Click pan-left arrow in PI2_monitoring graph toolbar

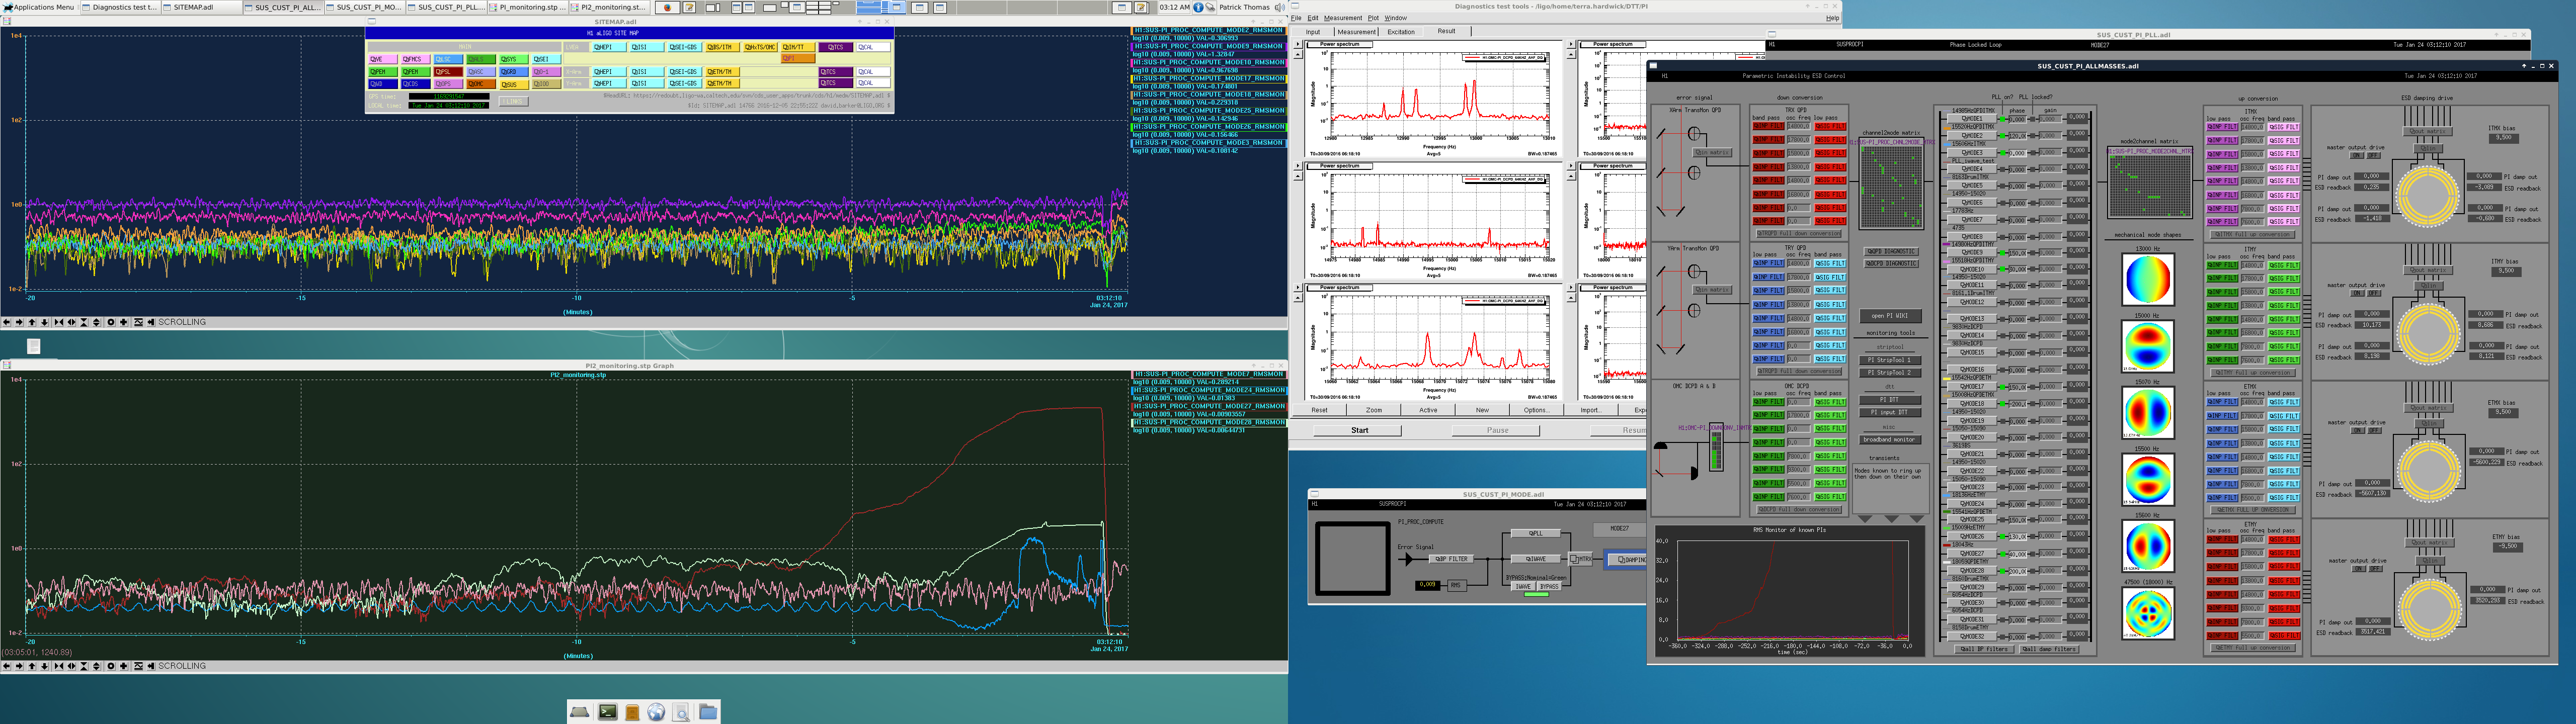coord(7,666)
